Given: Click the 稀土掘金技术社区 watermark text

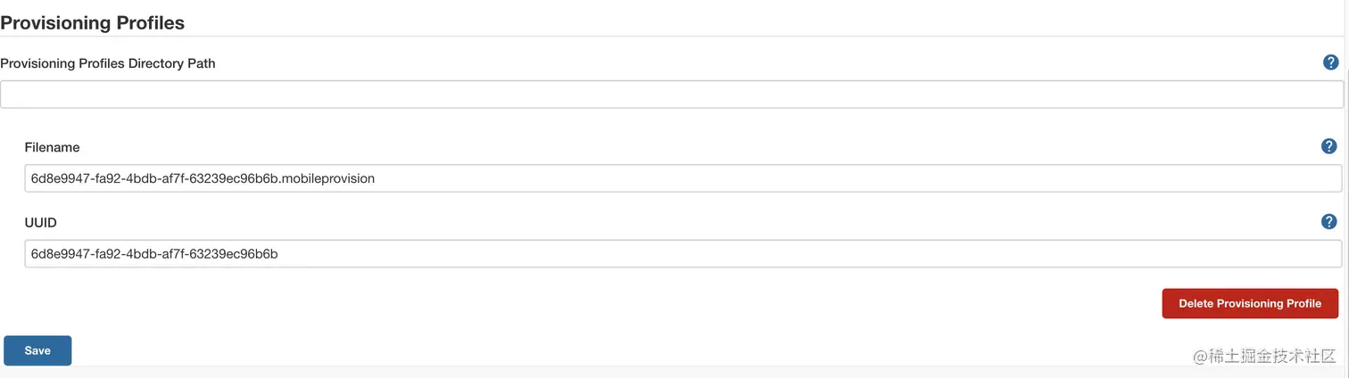Looking at the screenshot, I should pyautogui.click(x=1264, y=356).
